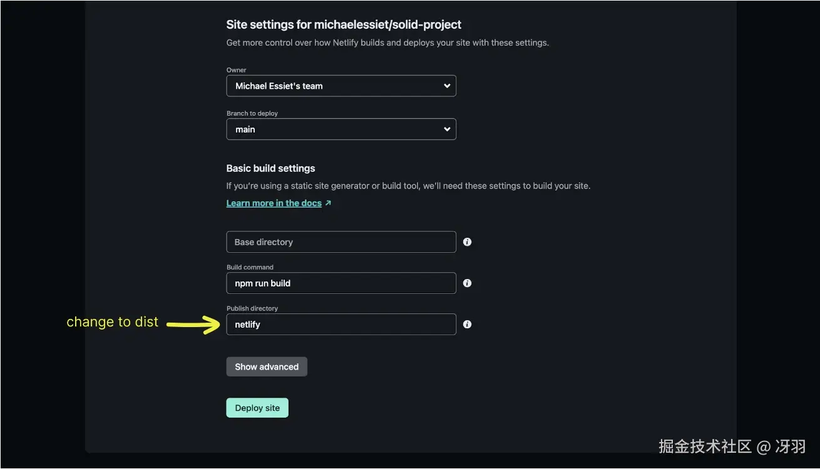Screen dimensions: 820x469
Task: Open the Branch to deploy dropdown showing main
Action: [341, 129]
